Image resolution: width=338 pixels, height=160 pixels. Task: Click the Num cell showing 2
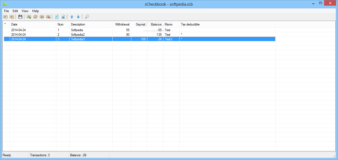coord(63,35)
